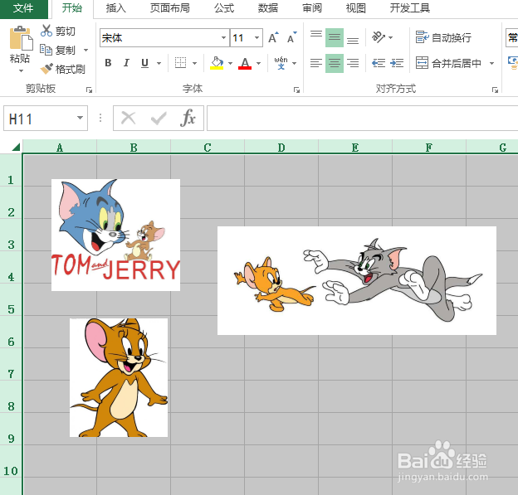Click the confirm checkmark in formula bar
Viewport: 518px width, 495px height.
coord(159,118)
